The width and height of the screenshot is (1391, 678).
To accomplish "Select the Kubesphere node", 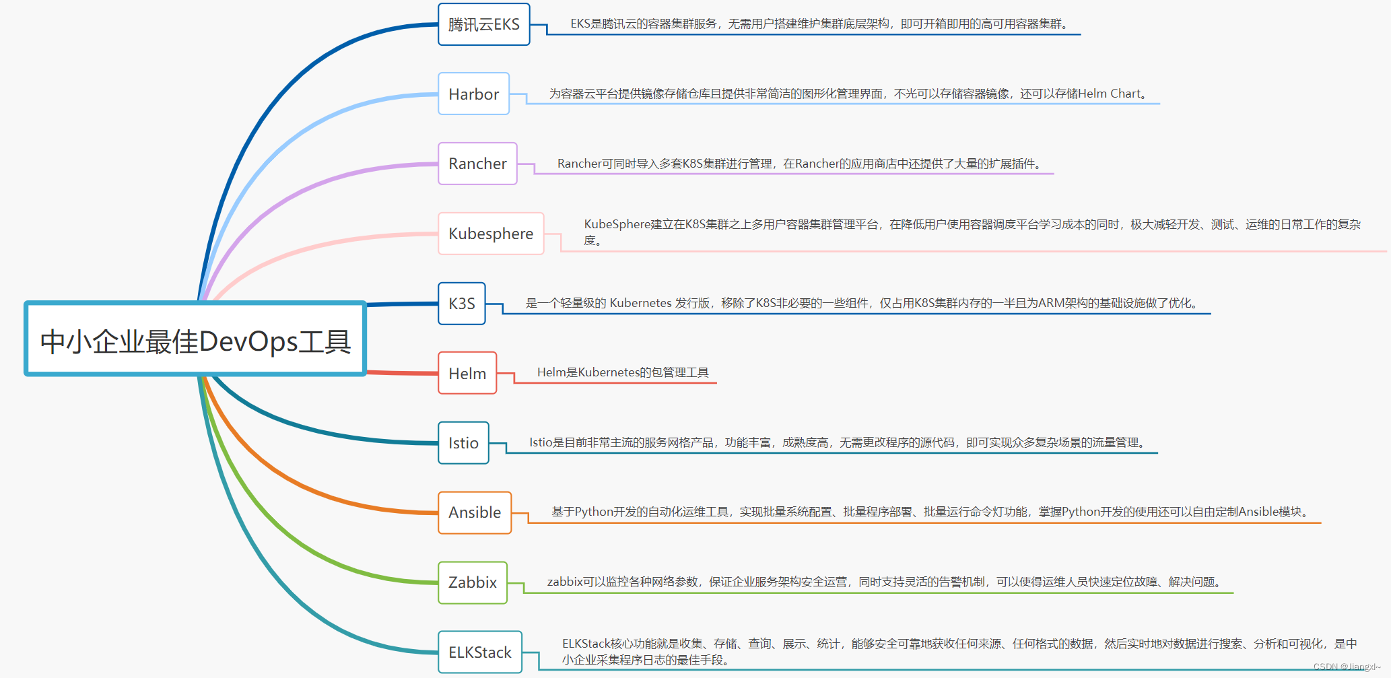I will click(491, 234).
